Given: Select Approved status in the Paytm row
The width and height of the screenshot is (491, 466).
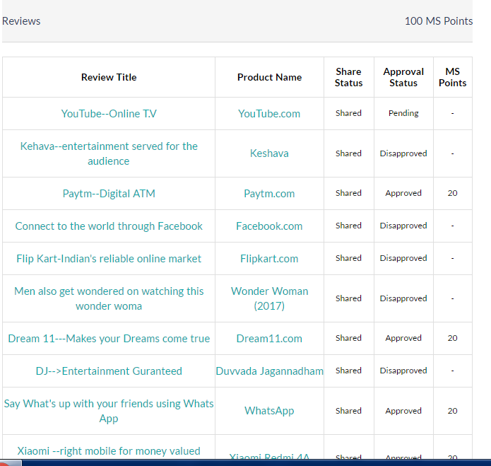Looking at the screenshot, I should (403, 193).
